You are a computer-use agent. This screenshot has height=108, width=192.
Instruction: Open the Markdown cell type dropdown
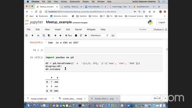(x=99, y=35)
